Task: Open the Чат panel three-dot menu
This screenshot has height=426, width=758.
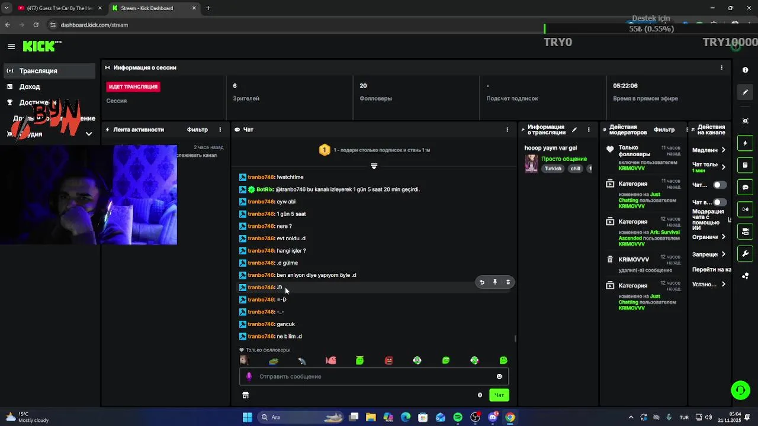Action: point(507,130)
